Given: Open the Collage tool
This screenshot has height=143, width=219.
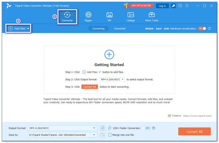Looking at the screenshot, I should click(130, 17).
